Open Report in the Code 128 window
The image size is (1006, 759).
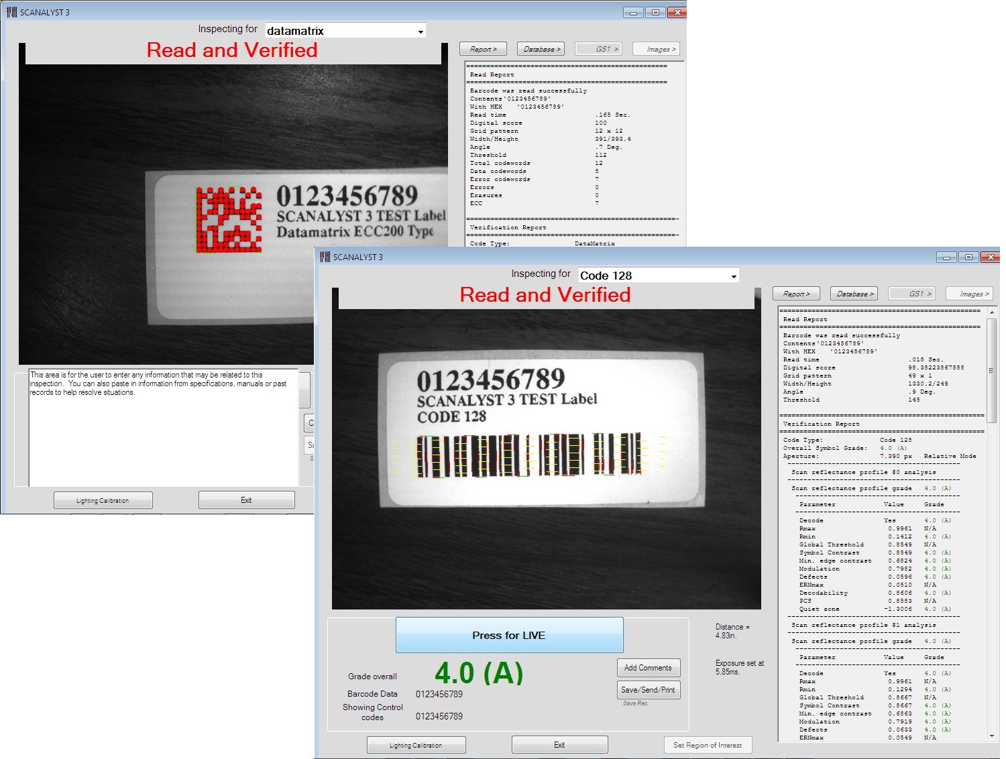click(x=796, y=294)
